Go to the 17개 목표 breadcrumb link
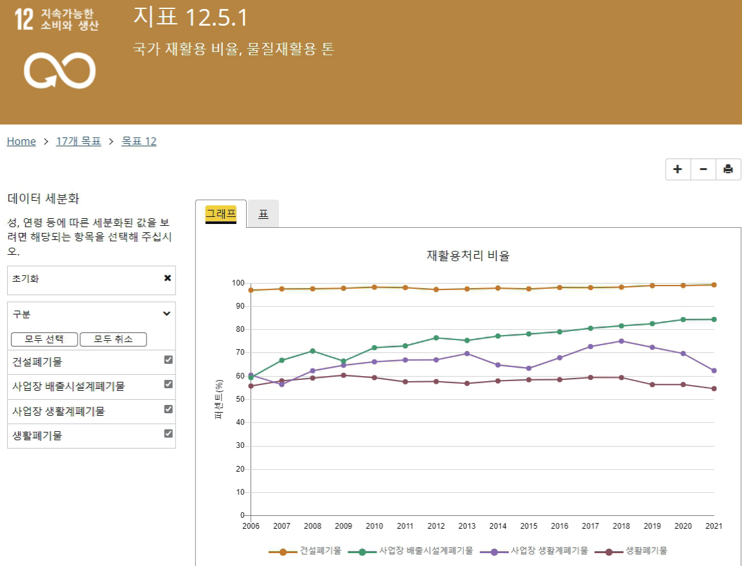The height and width of the screenshot is (566, 742). [78, 141]
